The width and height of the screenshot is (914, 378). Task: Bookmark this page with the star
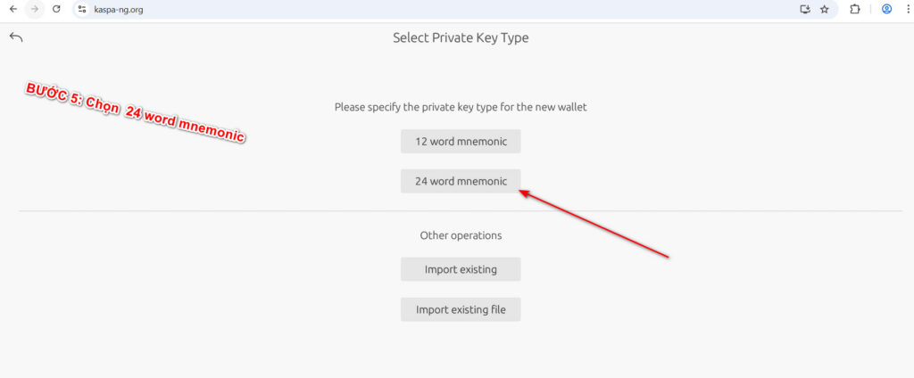click(825, 9)
